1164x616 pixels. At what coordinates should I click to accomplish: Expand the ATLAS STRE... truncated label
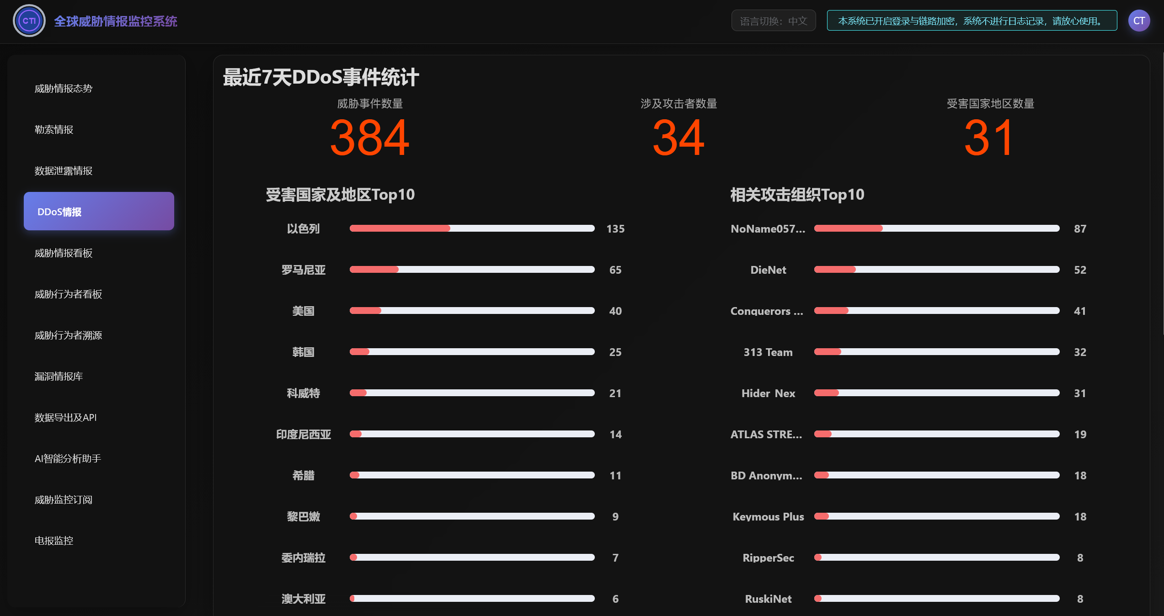click(766, 435)
